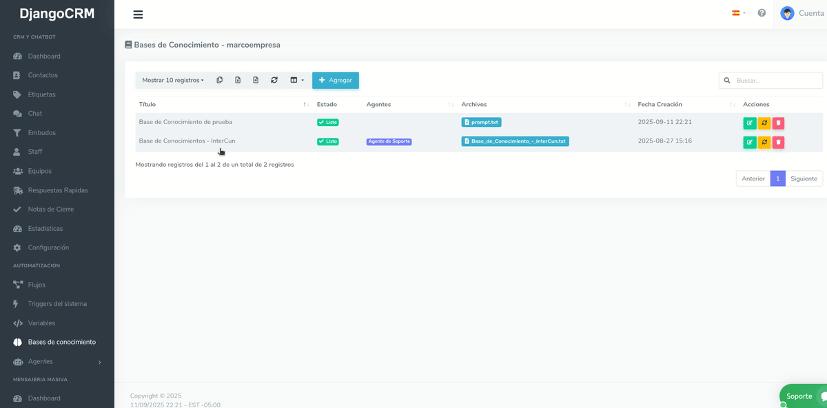Click the Excel export toolbar icon
Viewport: 827px width, 408px height.
click(x=238, y=81)
